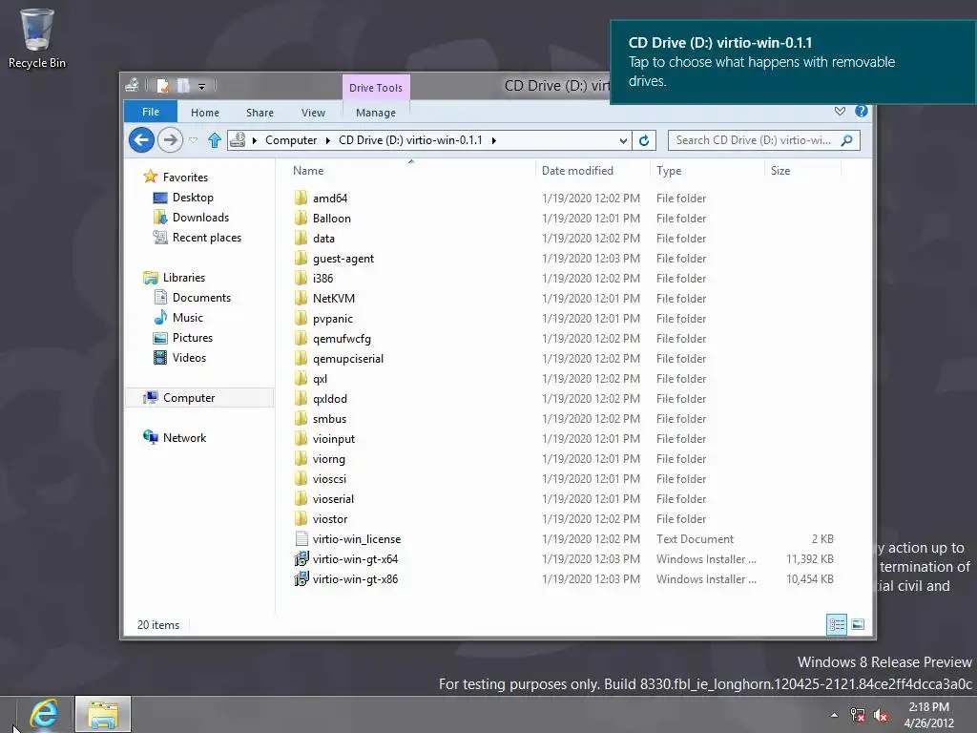Open the Documents library
Viewport: 977px width, 733px height.
coord(201,298)
